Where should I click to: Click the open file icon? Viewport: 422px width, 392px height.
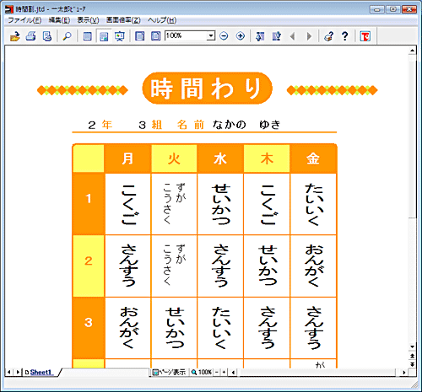(15, 36)
